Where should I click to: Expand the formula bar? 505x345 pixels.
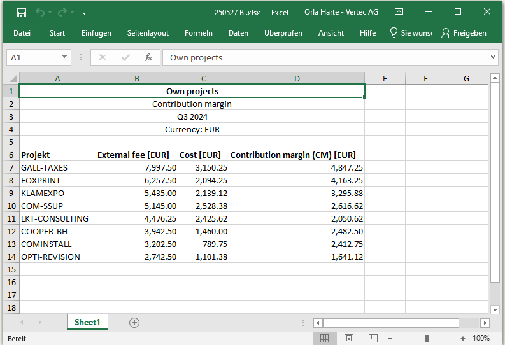coord(493,57)
